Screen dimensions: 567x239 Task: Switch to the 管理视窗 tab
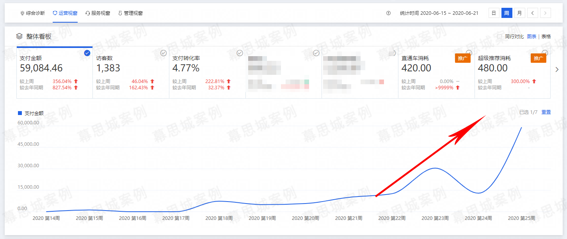(x=130, y=13)
